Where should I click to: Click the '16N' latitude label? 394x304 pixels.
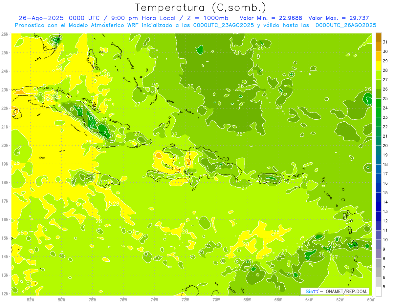click(x=5, y=219)
